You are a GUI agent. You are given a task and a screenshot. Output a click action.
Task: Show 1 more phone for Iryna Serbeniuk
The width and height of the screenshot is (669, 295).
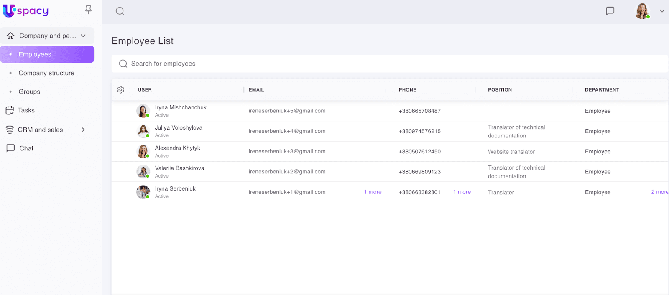[462, 192]
